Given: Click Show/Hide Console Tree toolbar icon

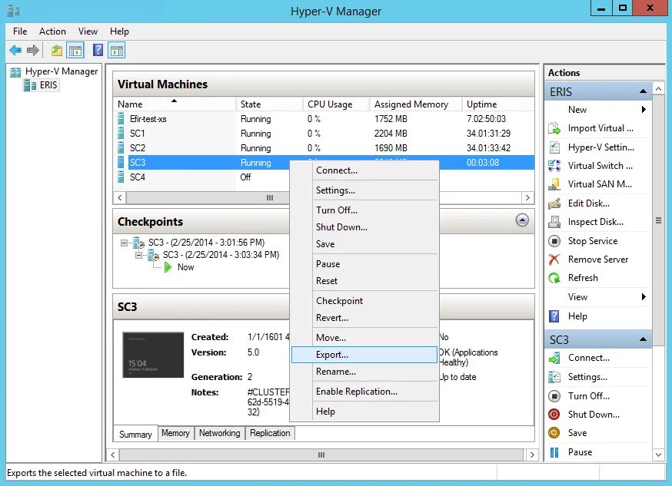Looking at the screenshot, I should pyautogui.click(x=75, y=51).
